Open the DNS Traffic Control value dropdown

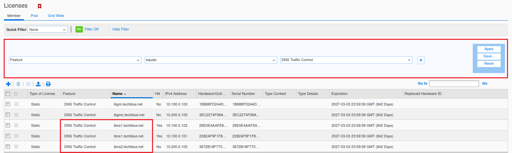pos(346,60)
